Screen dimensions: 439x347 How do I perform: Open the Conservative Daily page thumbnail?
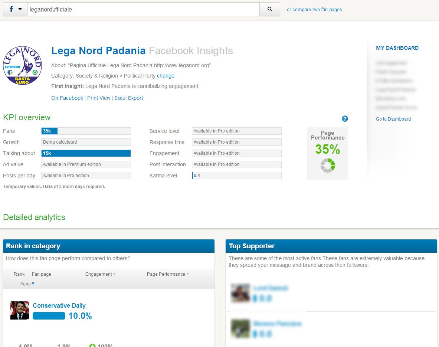pos(20,310)
